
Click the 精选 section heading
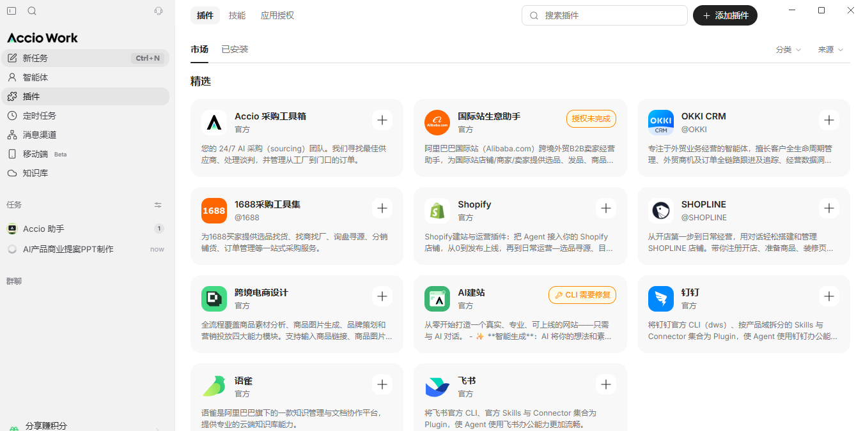tap(201, 81)
